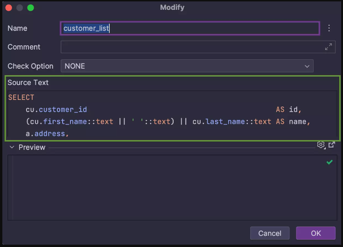This screenshot has height=247, width=343.
Task: Click the open-in-editor arrow icon
Action: 331,145
